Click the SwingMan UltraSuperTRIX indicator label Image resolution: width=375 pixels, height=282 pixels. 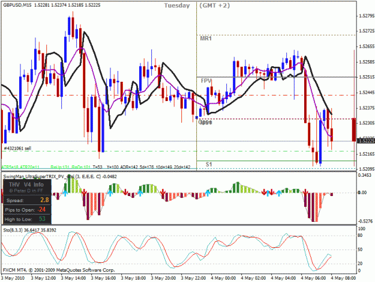(60, 177)
